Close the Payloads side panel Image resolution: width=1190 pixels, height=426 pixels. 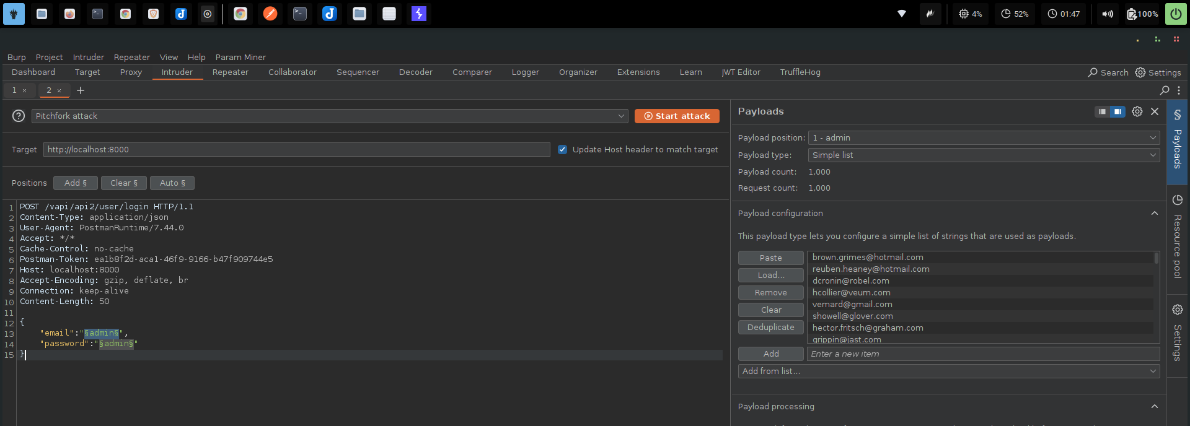tap(1154, 111)
